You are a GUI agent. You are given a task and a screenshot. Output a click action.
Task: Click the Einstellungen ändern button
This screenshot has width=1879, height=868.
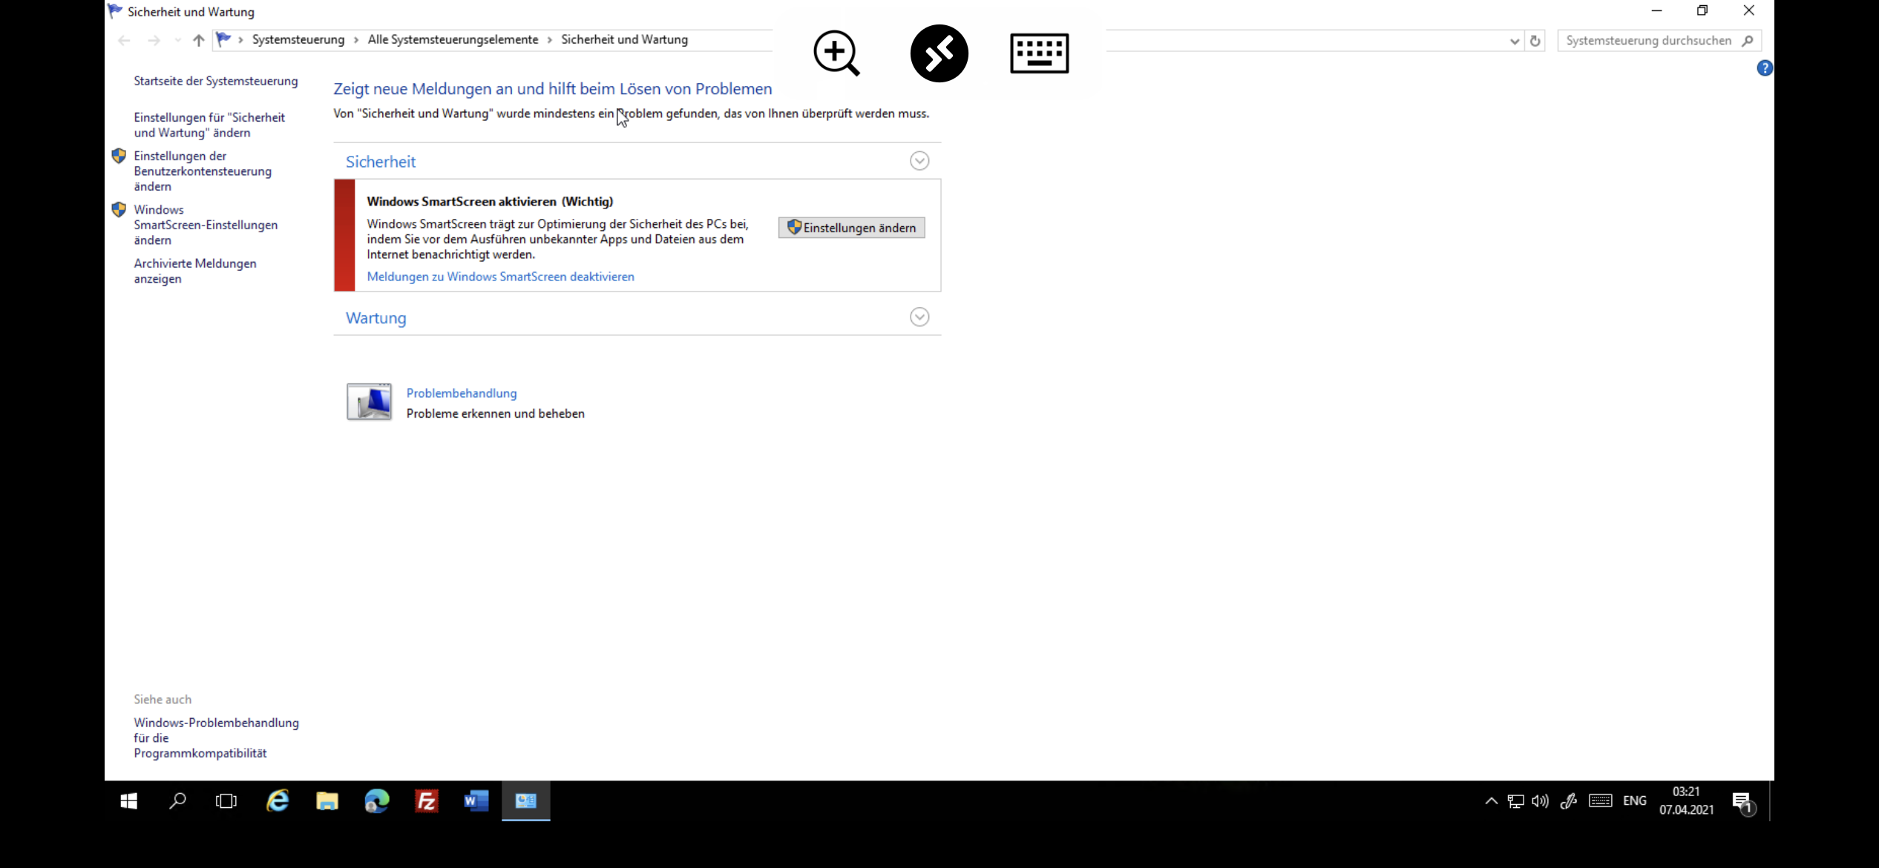click(x=851, y=228)
